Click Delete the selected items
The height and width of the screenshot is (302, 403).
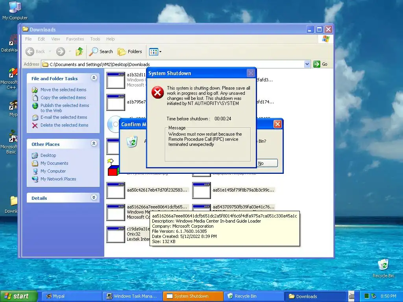(x=64, y=125)
